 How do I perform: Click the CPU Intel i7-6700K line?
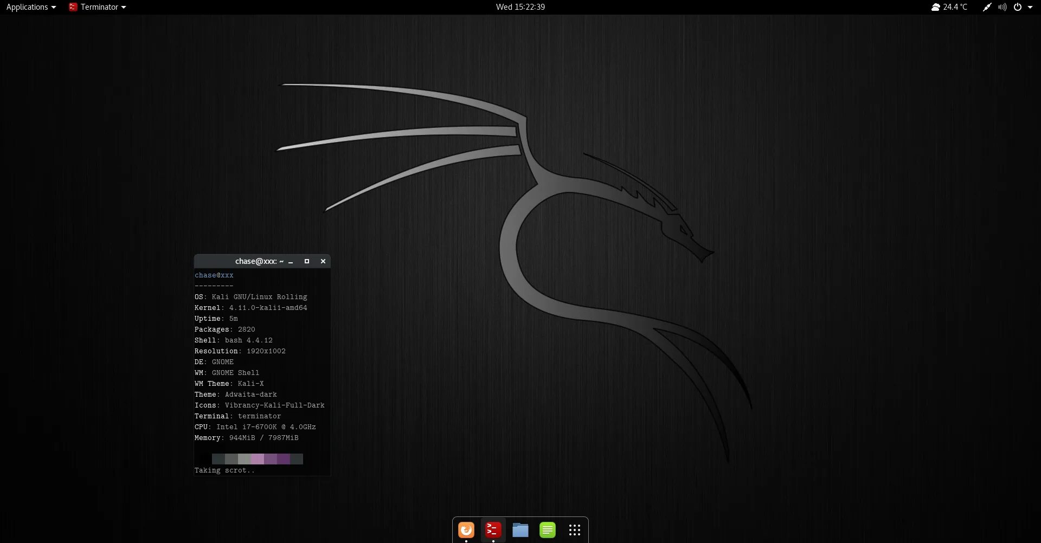255,427
